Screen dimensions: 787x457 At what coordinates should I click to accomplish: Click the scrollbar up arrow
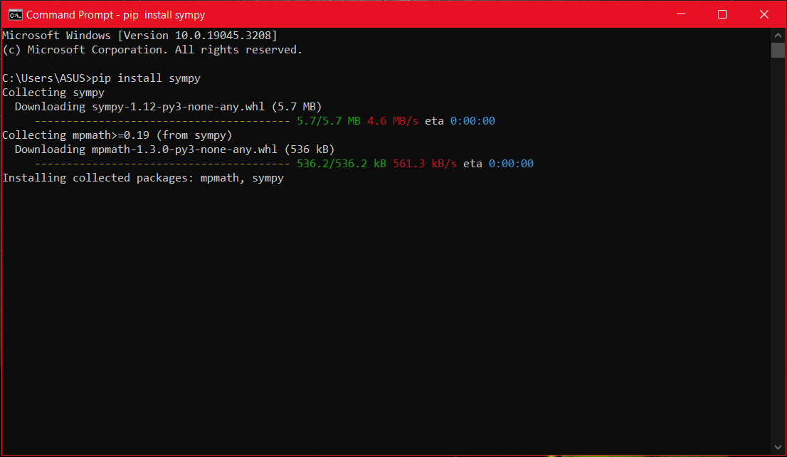(778, 34)
